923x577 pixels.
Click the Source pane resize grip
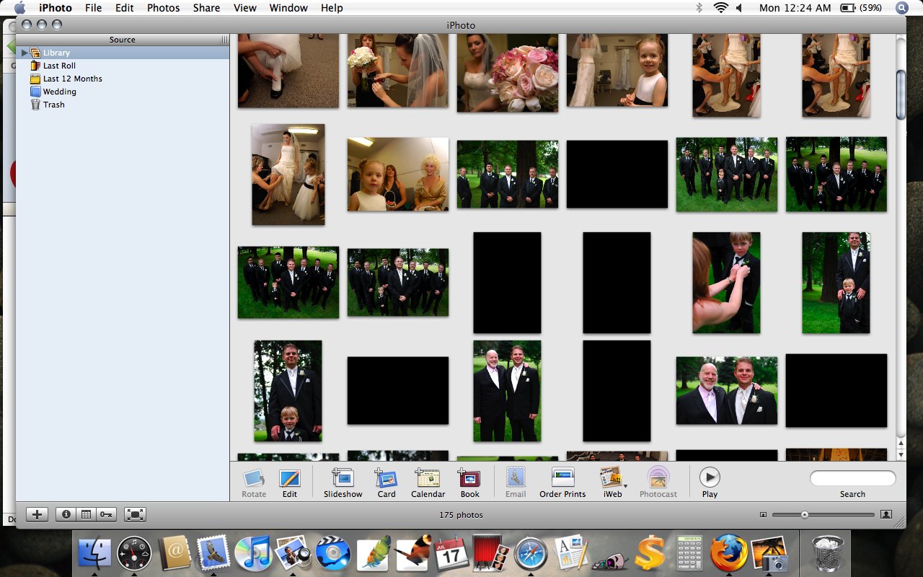click(225, 40)
